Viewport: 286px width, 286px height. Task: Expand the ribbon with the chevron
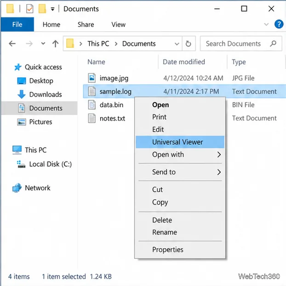pyautogui.click(x=267, y=24)
